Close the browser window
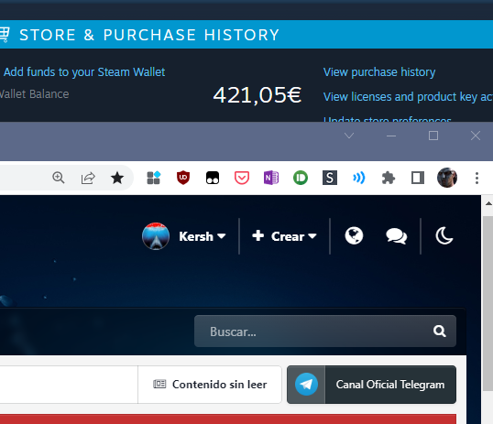493x424 pixels. click(x=476, y=136)
